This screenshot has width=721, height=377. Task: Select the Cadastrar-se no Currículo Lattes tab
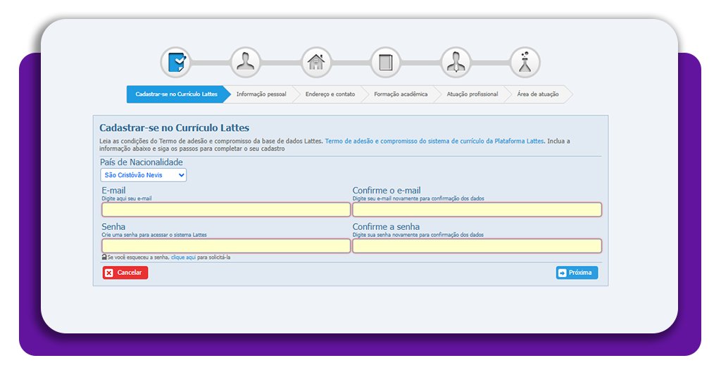point(178,94)
